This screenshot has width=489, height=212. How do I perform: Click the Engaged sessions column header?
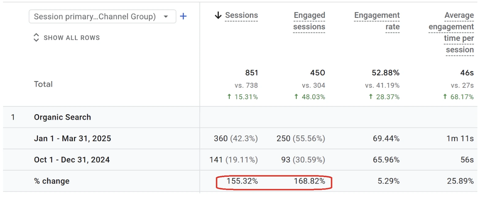(x=309, y=21)
